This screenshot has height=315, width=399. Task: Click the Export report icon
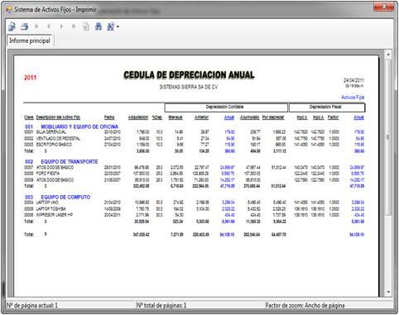12,26
